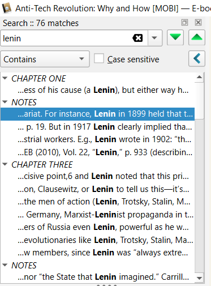
Task: Click the results scrollbar down arrow
Action: [199, 278]
